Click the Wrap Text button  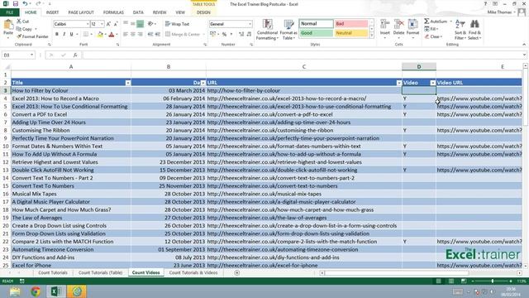pos(178,24)
